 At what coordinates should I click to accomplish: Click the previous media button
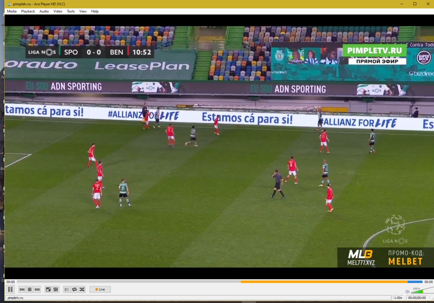(22, 289)
